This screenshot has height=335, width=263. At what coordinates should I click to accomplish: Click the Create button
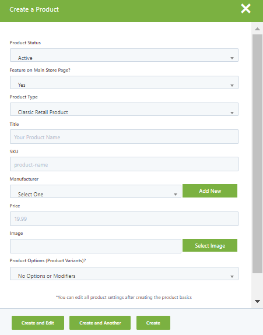tap(153, 323)
